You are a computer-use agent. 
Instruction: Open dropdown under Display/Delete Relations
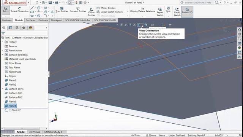[x=143, y=16]
